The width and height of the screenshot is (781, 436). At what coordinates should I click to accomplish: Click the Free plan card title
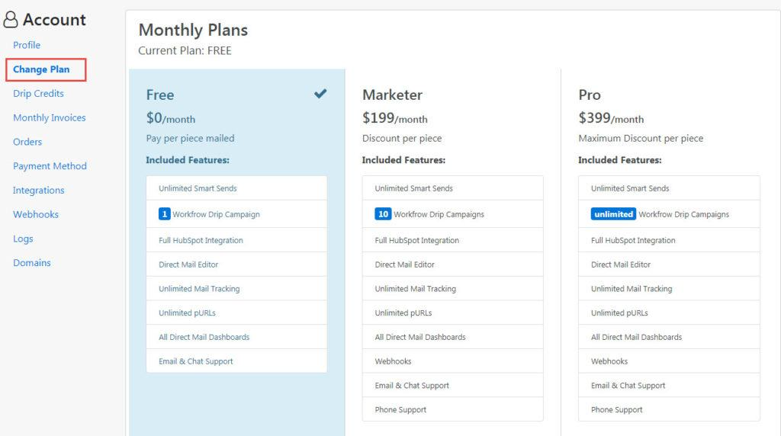[160, 95]
